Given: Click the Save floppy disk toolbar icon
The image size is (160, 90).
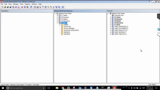Looking at the screenshot, I should pos(16,7).
